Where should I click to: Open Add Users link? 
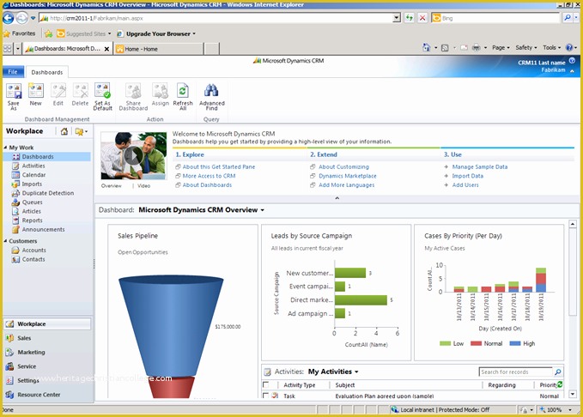click(465, 184)
